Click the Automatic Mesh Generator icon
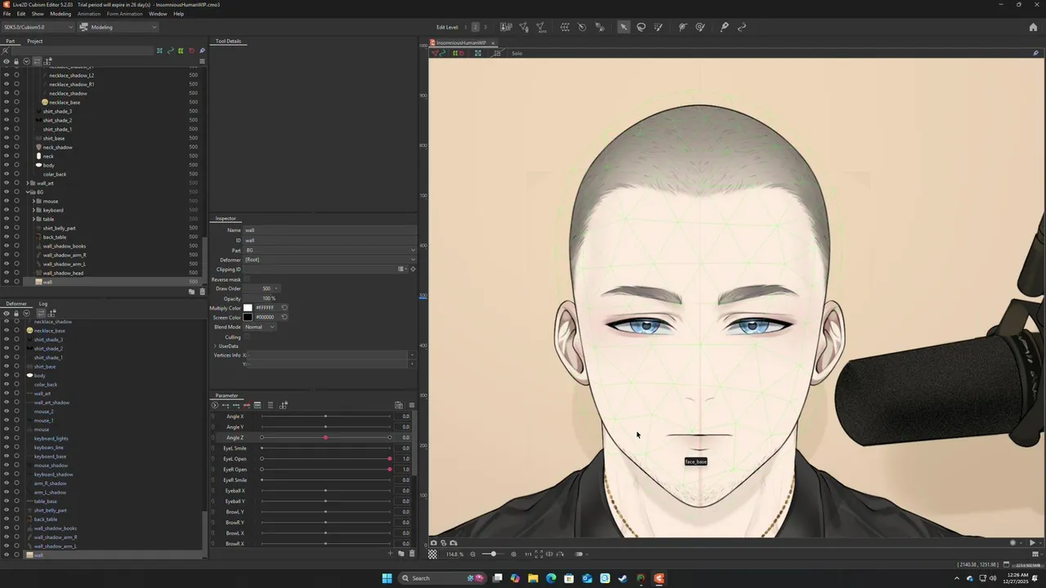The height and width of the screenshot is (588, 1046). (541, 27)
